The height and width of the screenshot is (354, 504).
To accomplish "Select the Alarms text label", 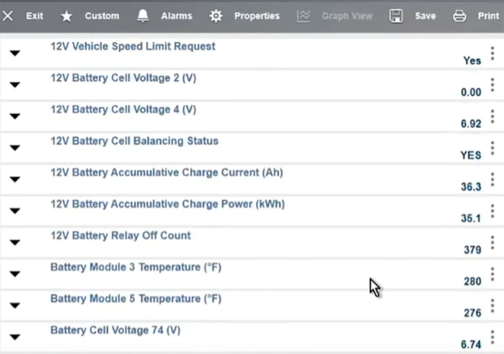I will [176, 16].
